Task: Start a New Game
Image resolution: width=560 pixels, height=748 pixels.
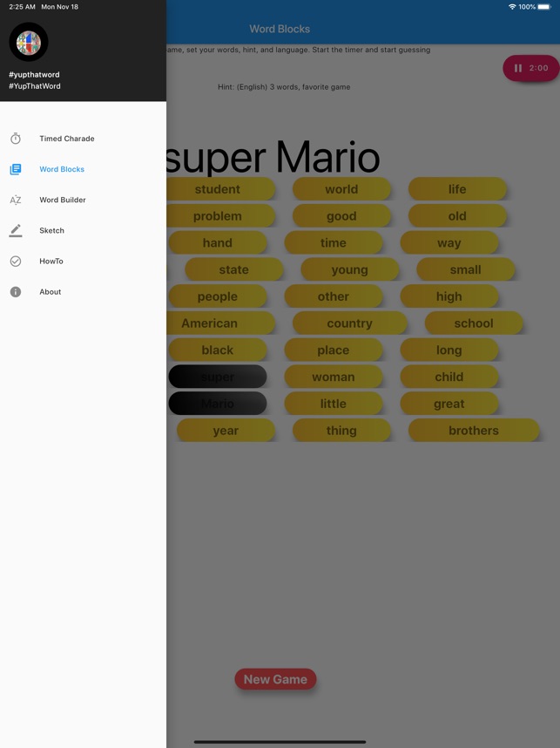Action: pyautogui.click(x=275, y=679)
